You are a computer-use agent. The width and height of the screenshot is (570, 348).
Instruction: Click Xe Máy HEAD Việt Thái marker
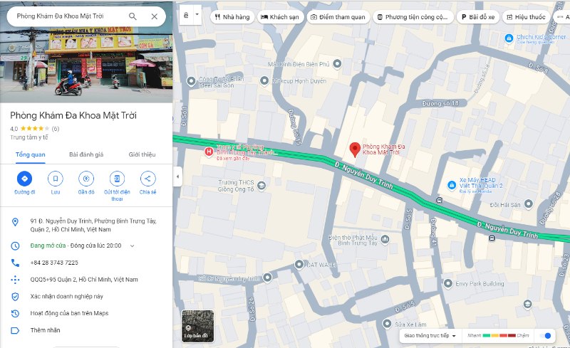[452, 185]
